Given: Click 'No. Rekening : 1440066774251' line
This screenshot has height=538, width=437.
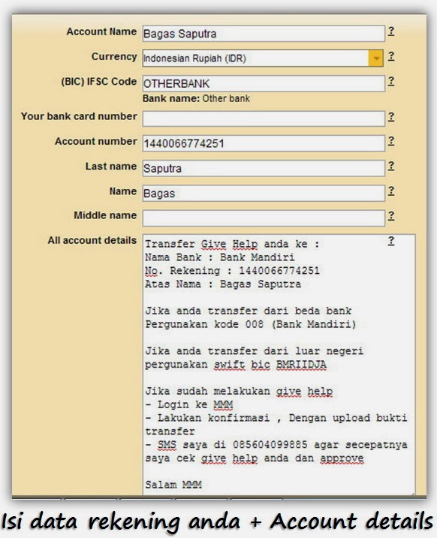Looking at the screenshot, I should (232, 271).
